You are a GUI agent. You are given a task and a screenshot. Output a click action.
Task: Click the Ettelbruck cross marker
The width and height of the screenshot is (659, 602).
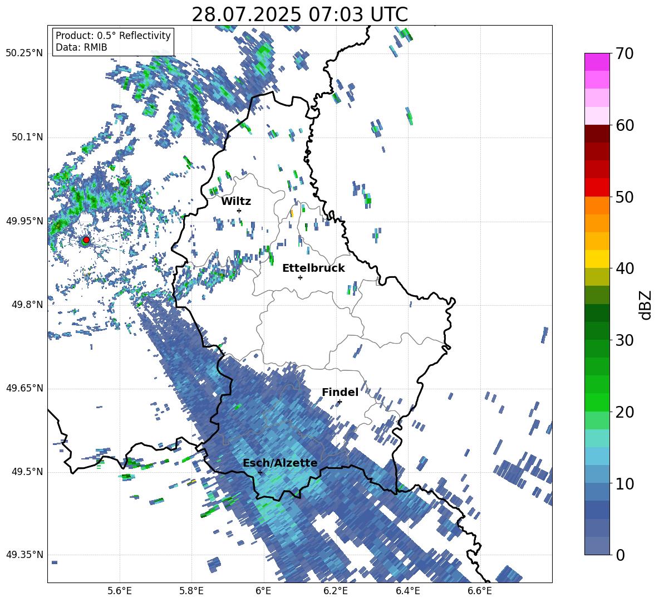[x=300, y=277]
